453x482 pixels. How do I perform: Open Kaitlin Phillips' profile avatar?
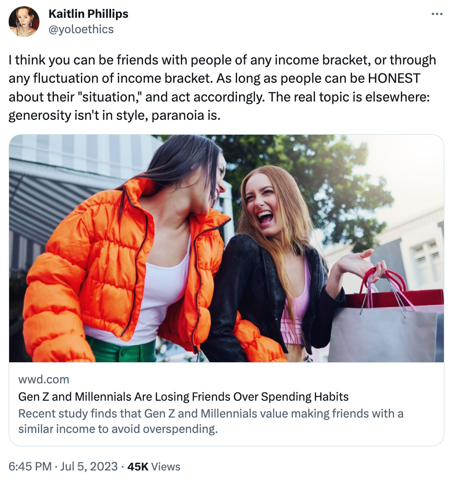pyautogui.click(x=24, y=22)
